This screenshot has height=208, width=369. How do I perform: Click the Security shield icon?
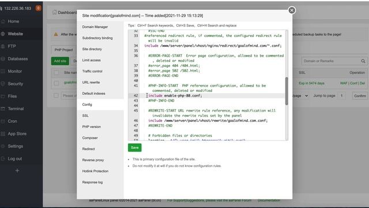click(x=3, y=84)
